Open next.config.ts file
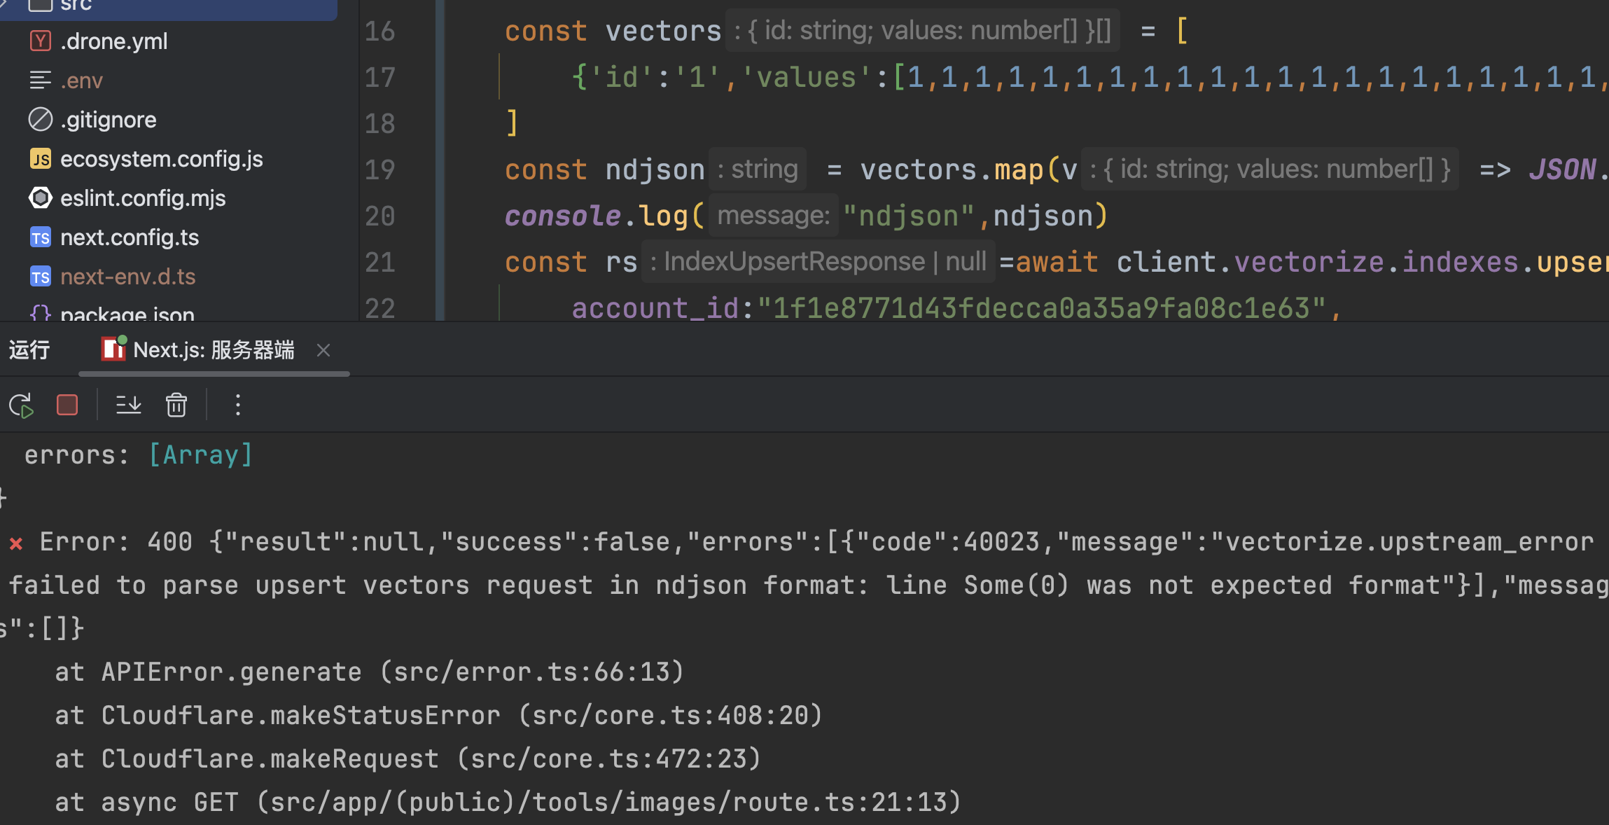 point(130,237)
